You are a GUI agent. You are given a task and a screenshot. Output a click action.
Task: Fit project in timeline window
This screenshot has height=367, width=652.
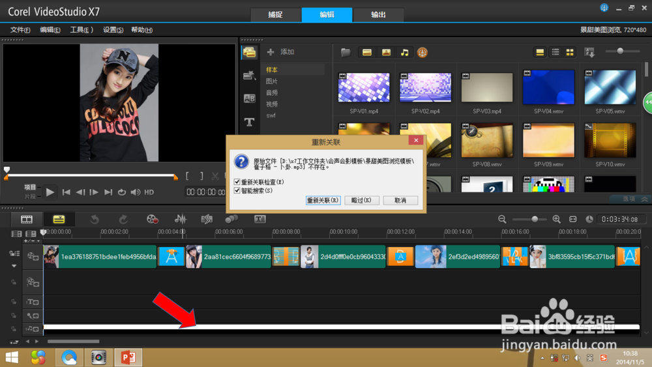point(573,219)
